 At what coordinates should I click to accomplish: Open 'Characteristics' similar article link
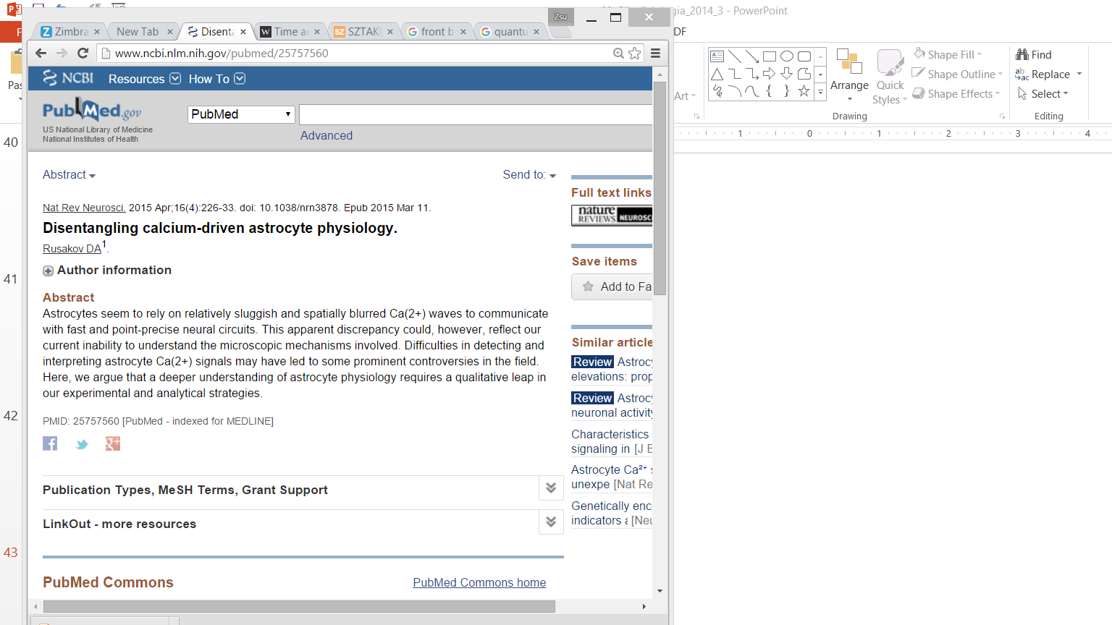tap(612, 441)
